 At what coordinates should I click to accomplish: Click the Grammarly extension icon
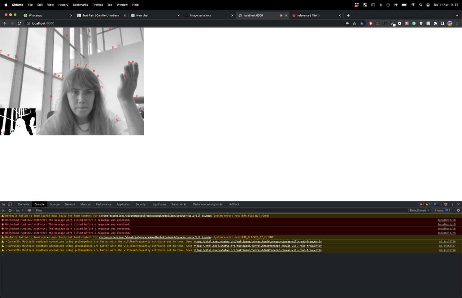point(414,23)
